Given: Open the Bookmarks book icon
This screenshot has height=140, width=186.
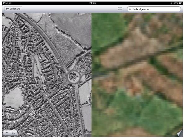Looking at the screenshot, I should (x=120, y=9).
